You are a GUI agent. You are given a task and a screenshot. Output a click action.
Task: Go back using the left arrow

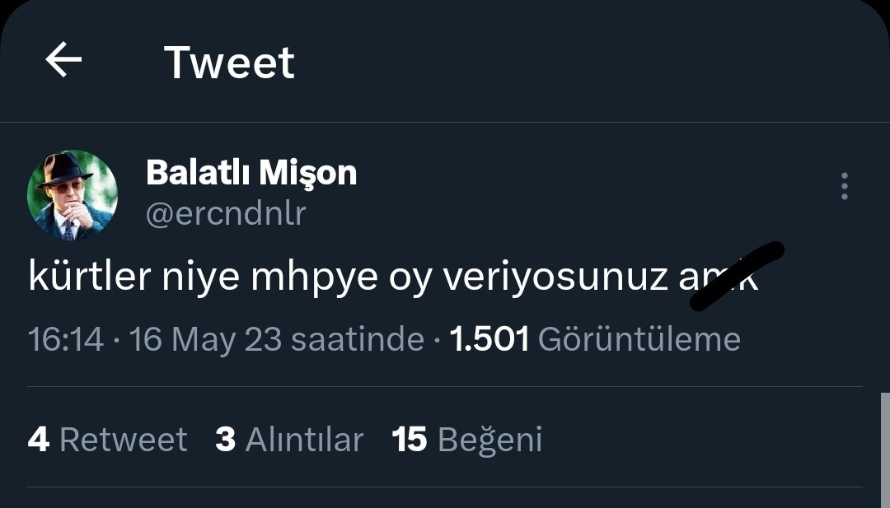click(63, 61)
